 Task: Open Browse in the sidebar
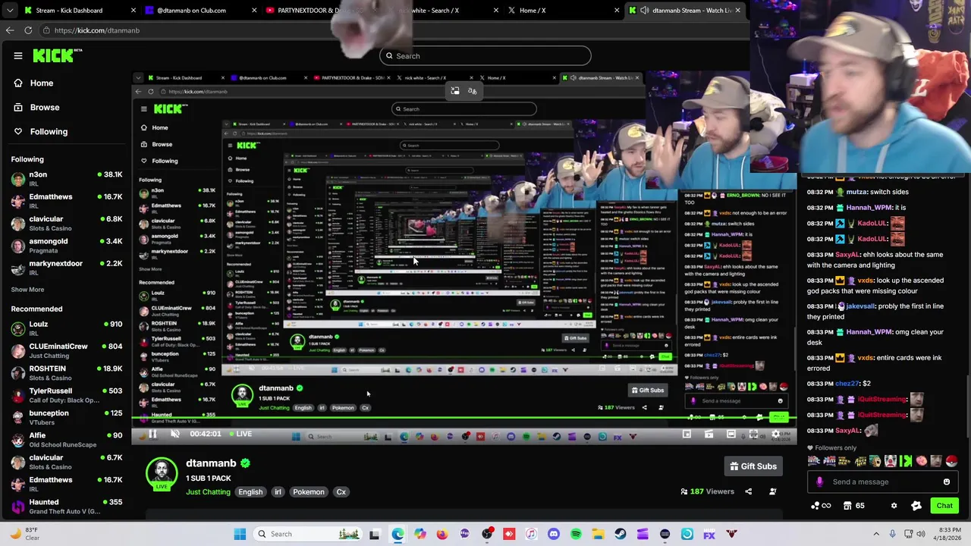36,107
